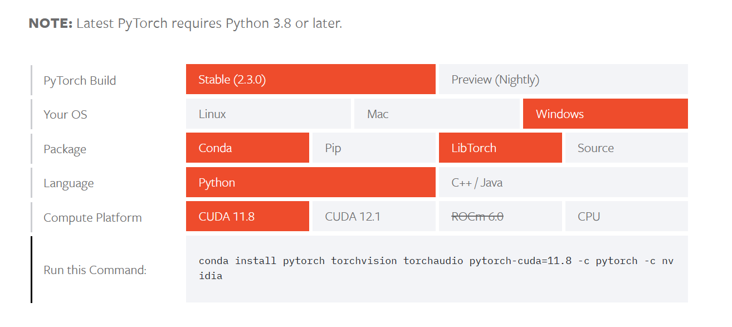The width and height of the screenshot is (732, 327).
Task: Click the crossed-out ROCm 6.0 option
Action: click(500, 216)
